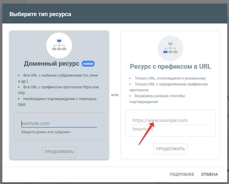
Task: Click 'Все URL с префиксом протокола' bullet
Action: coord(58,90)
